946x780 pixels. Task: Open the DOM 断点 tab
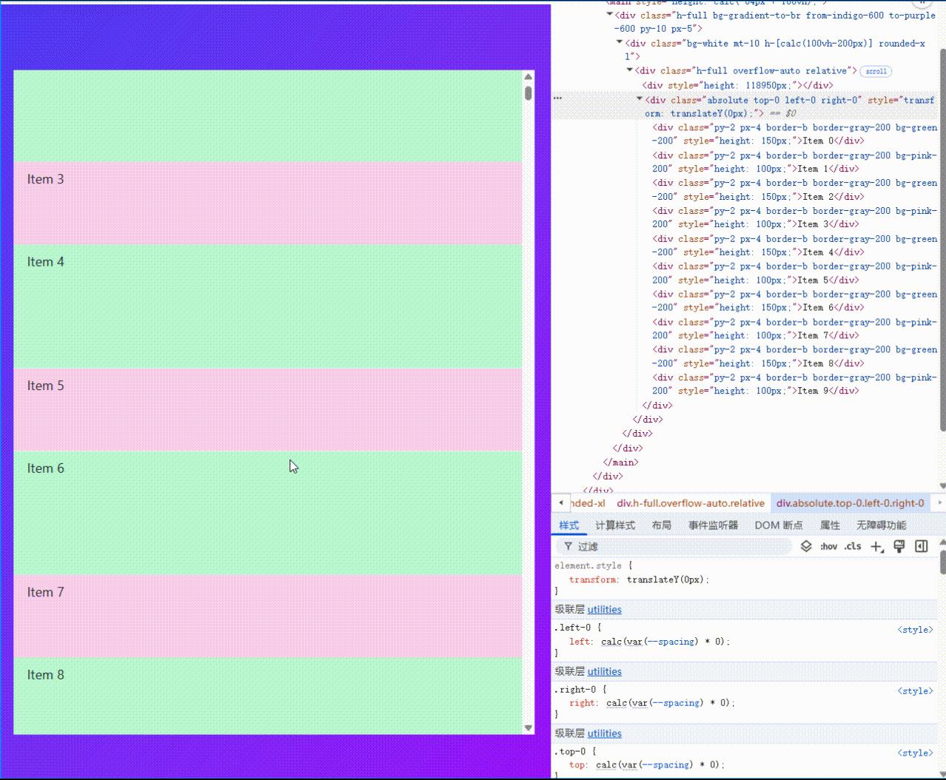[779, 525]
